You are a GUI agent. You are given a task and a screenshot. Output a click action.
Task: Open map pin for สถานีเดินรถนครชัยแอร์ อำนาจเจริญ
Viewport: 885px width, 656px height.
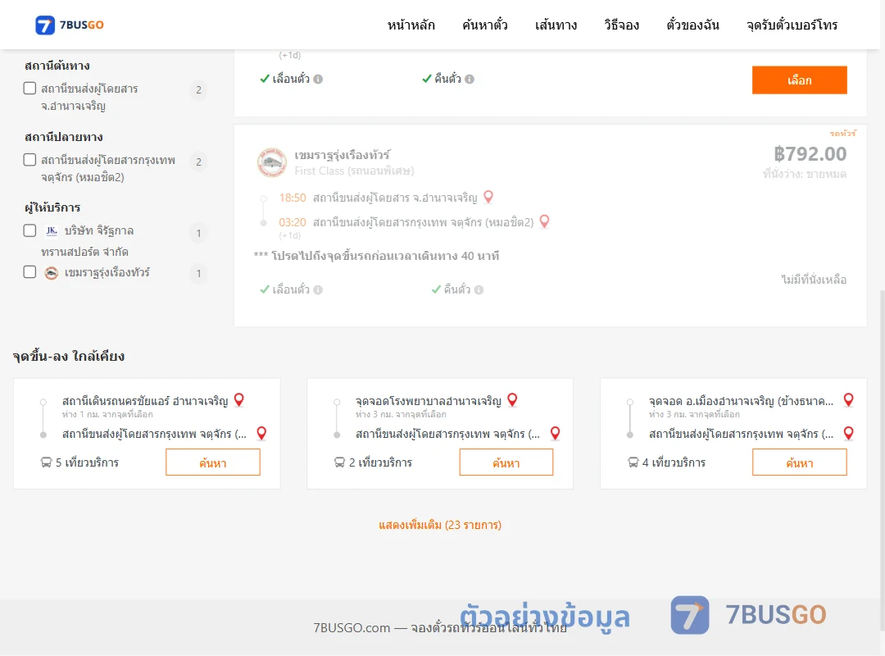[239, 400]
